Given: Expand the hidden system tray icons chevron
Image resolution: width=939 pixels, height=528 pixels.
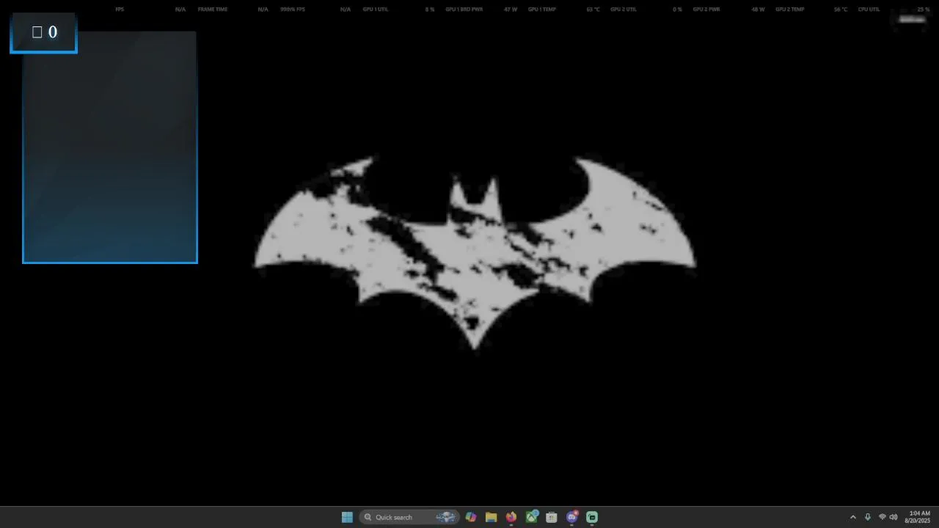Looking at the screenshot, I should tap(852, 517).
